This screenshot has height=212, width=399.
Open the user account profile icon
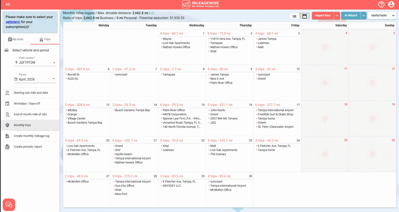392,4
